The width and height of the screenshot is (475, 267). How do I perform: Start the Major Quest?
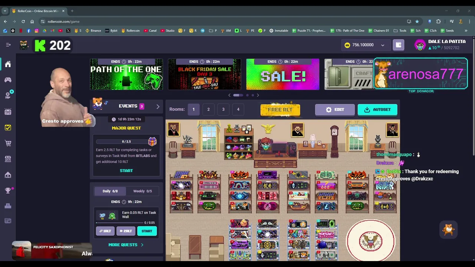[126, 171]
